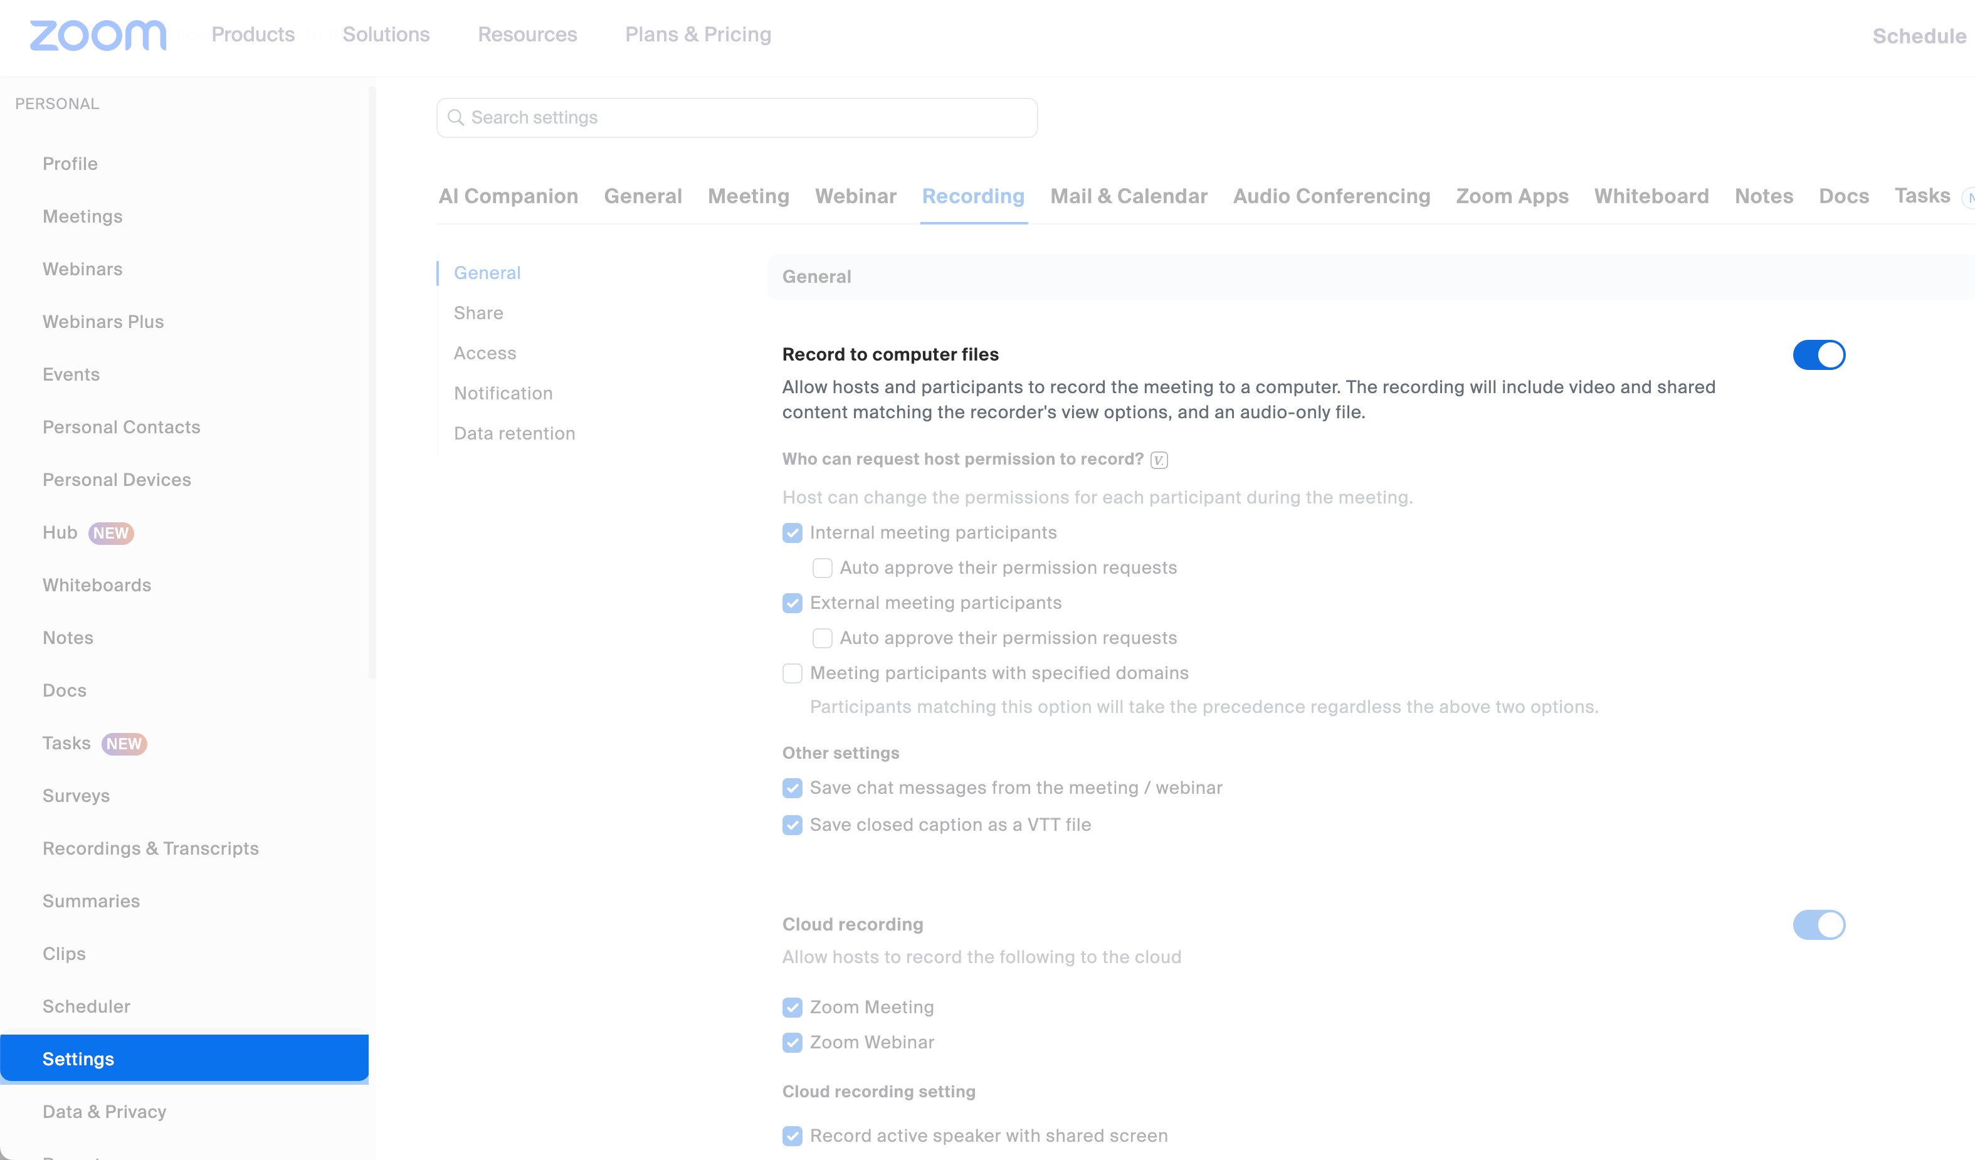Click the Zoom logo in the top corner
This screenshot has width=1975, height=1160.
click(97, 35)
